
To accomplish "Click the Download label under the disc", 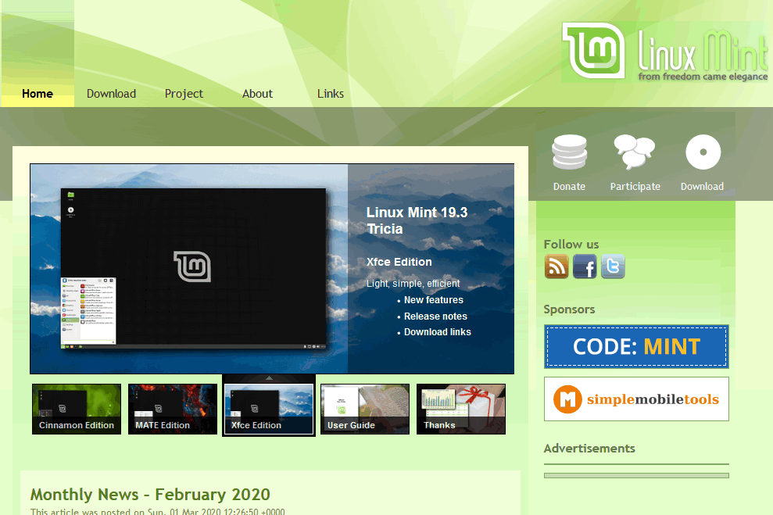I will 702,186.
